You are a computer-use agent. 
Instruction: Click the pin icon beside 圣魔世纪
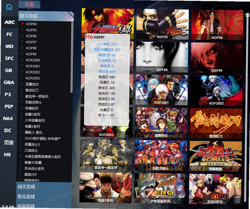point(22,84)
